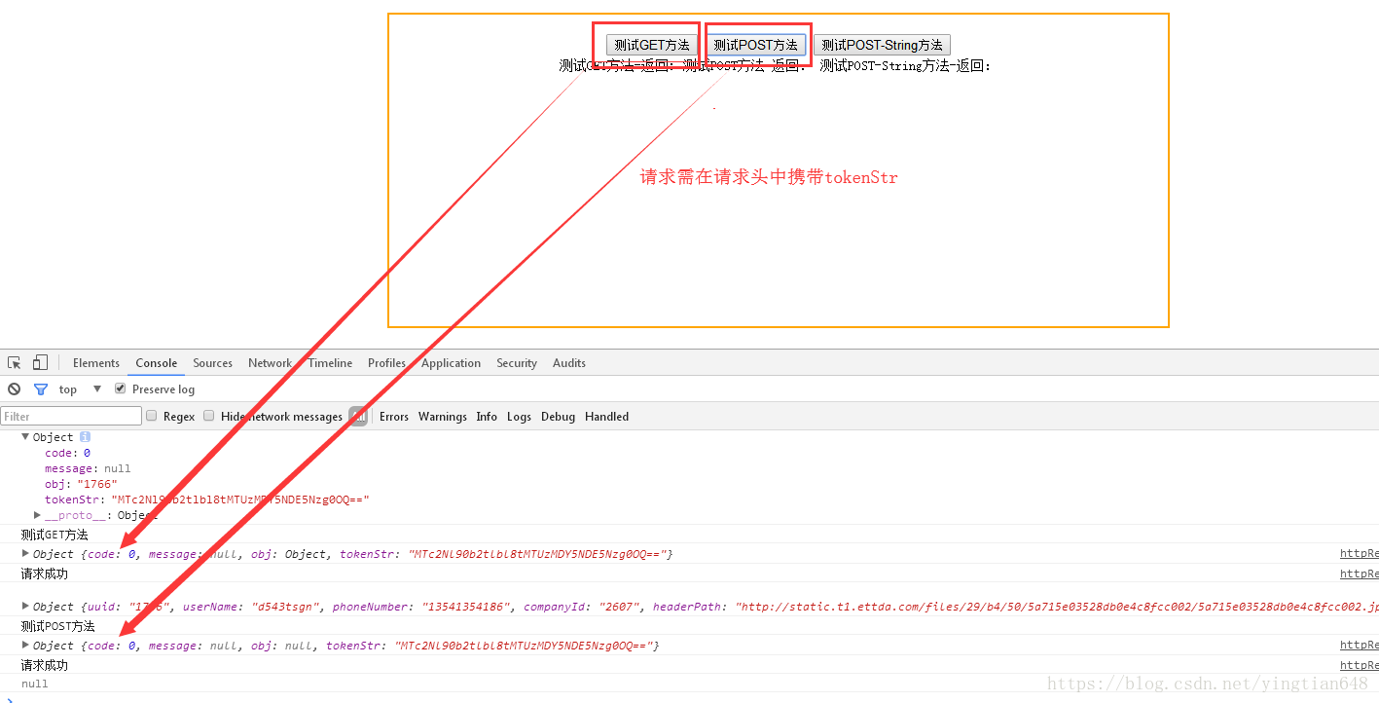1379x703 pixels.
Task: Click the final null console output line
Action: click(35, 684)
